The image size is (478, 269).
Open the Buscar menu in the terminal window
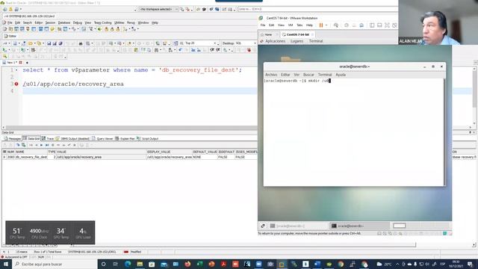point(308,75)
